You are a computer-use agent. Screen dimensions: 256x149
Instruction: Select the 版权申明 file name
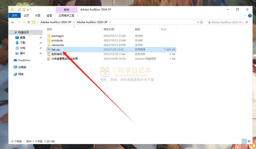(57, 54)
